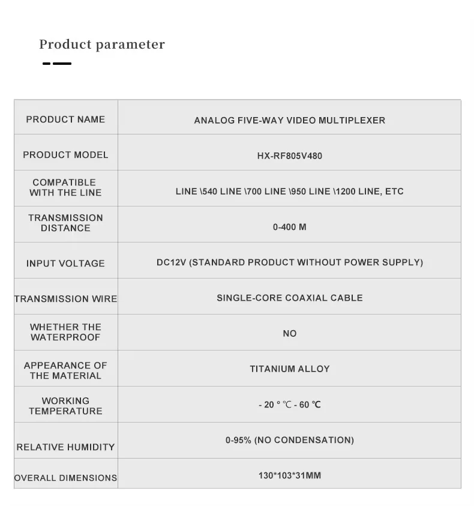The height and width of the screenshot is (506, 474).
Task: Click the 0-400 M distance value
Action: tap(289, 227)
